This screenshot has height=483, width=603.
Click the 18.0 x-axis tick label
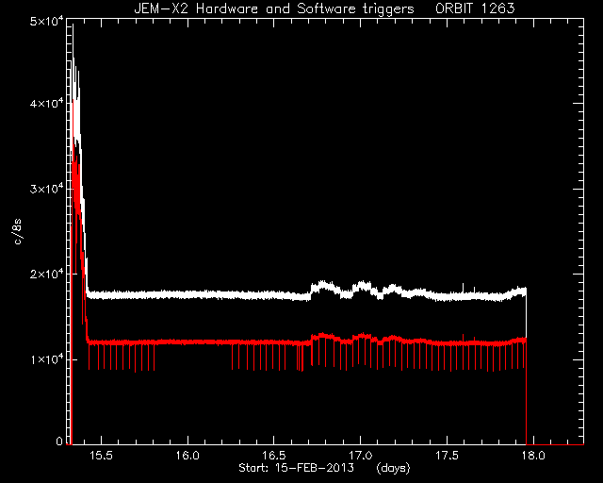click(x=533, y=456)
